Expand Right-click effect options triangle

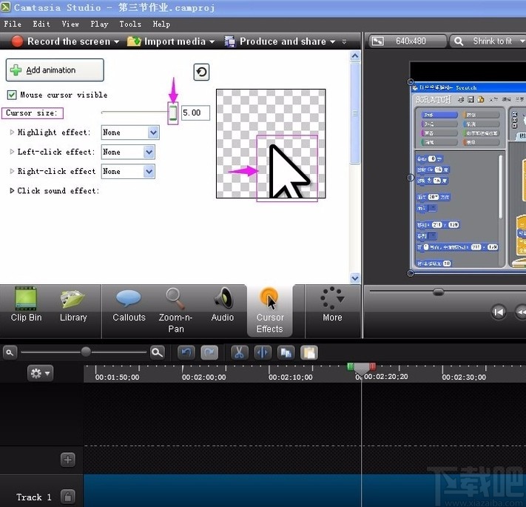[x=12, y=171]
